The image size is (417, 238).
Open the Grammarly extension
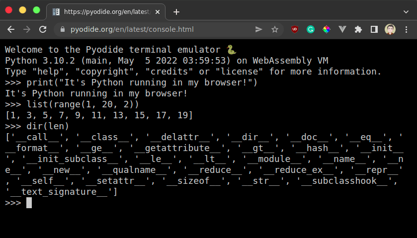(x=311, y=29)
